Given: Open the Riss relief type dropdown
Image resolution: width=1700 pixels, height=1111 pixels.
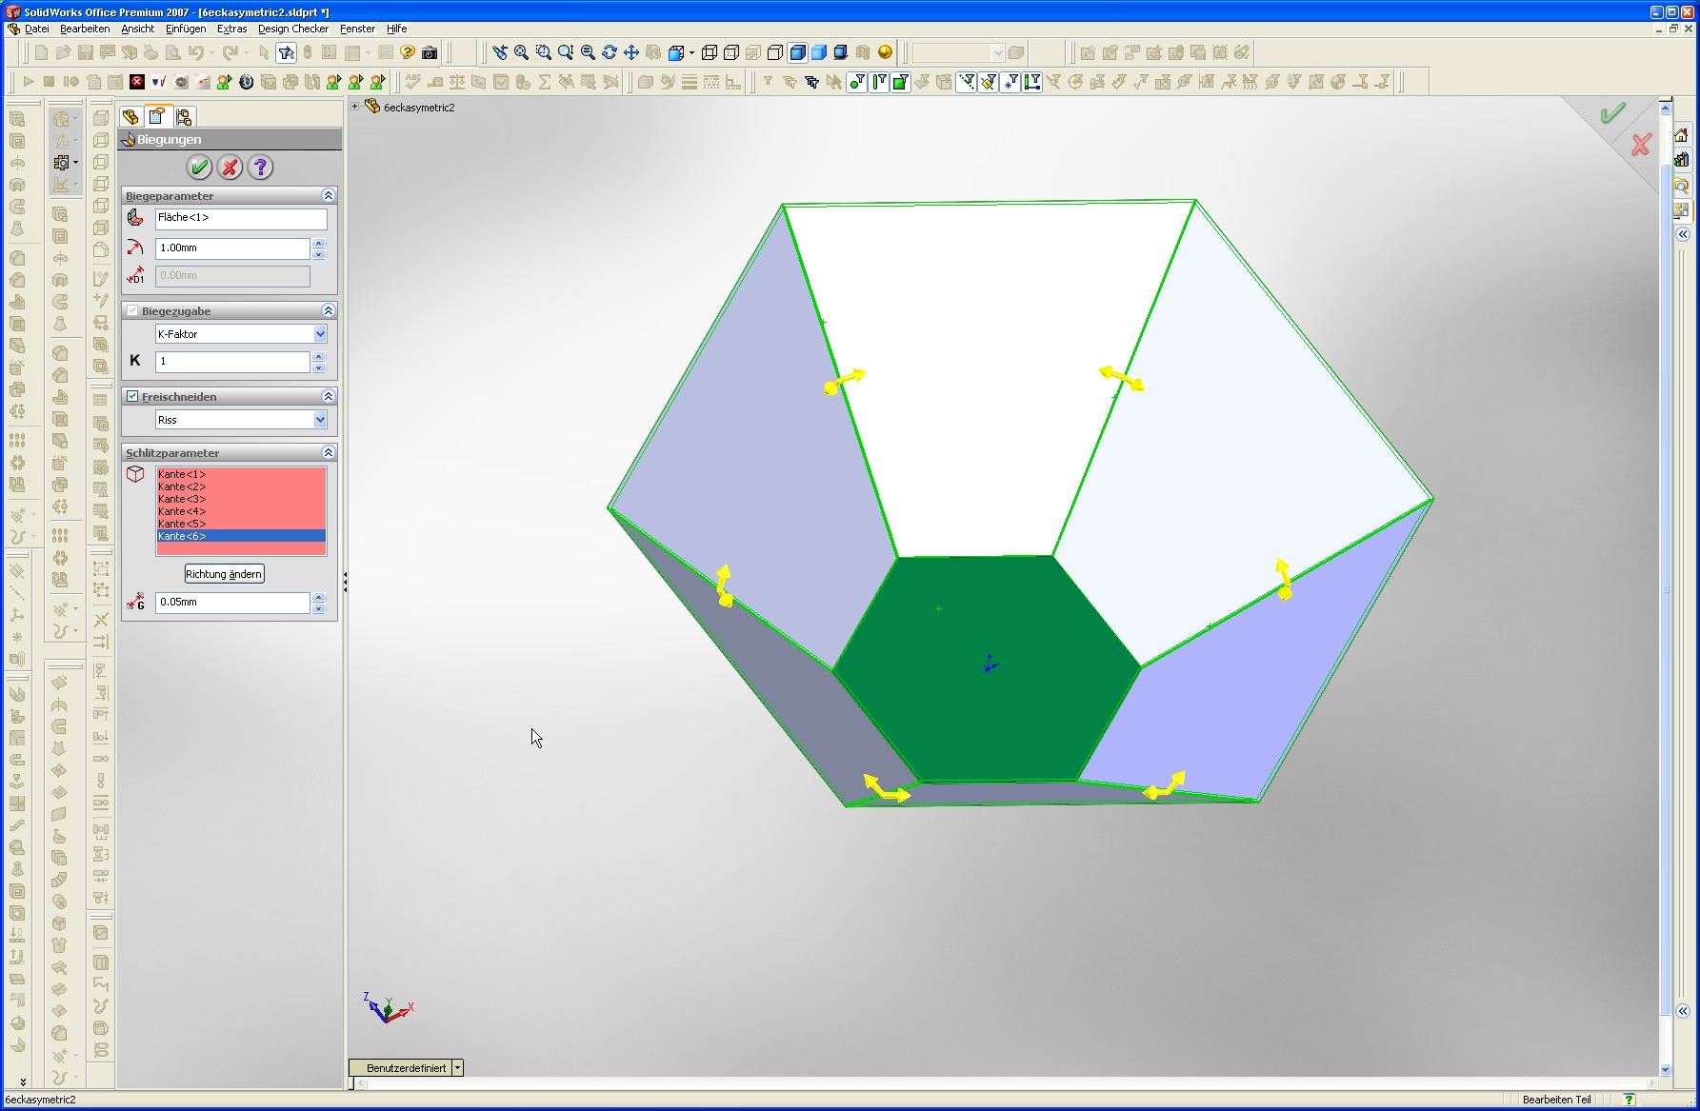Looking at the screenshot, I should tap(320, 420).
